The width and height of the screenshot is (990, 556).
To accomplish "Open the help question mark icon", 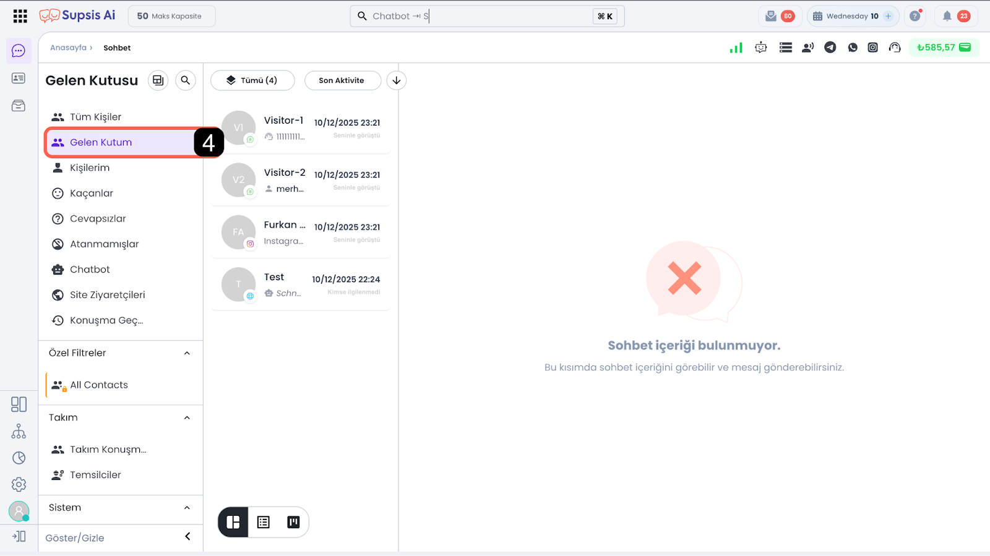I will pos(915,16).
